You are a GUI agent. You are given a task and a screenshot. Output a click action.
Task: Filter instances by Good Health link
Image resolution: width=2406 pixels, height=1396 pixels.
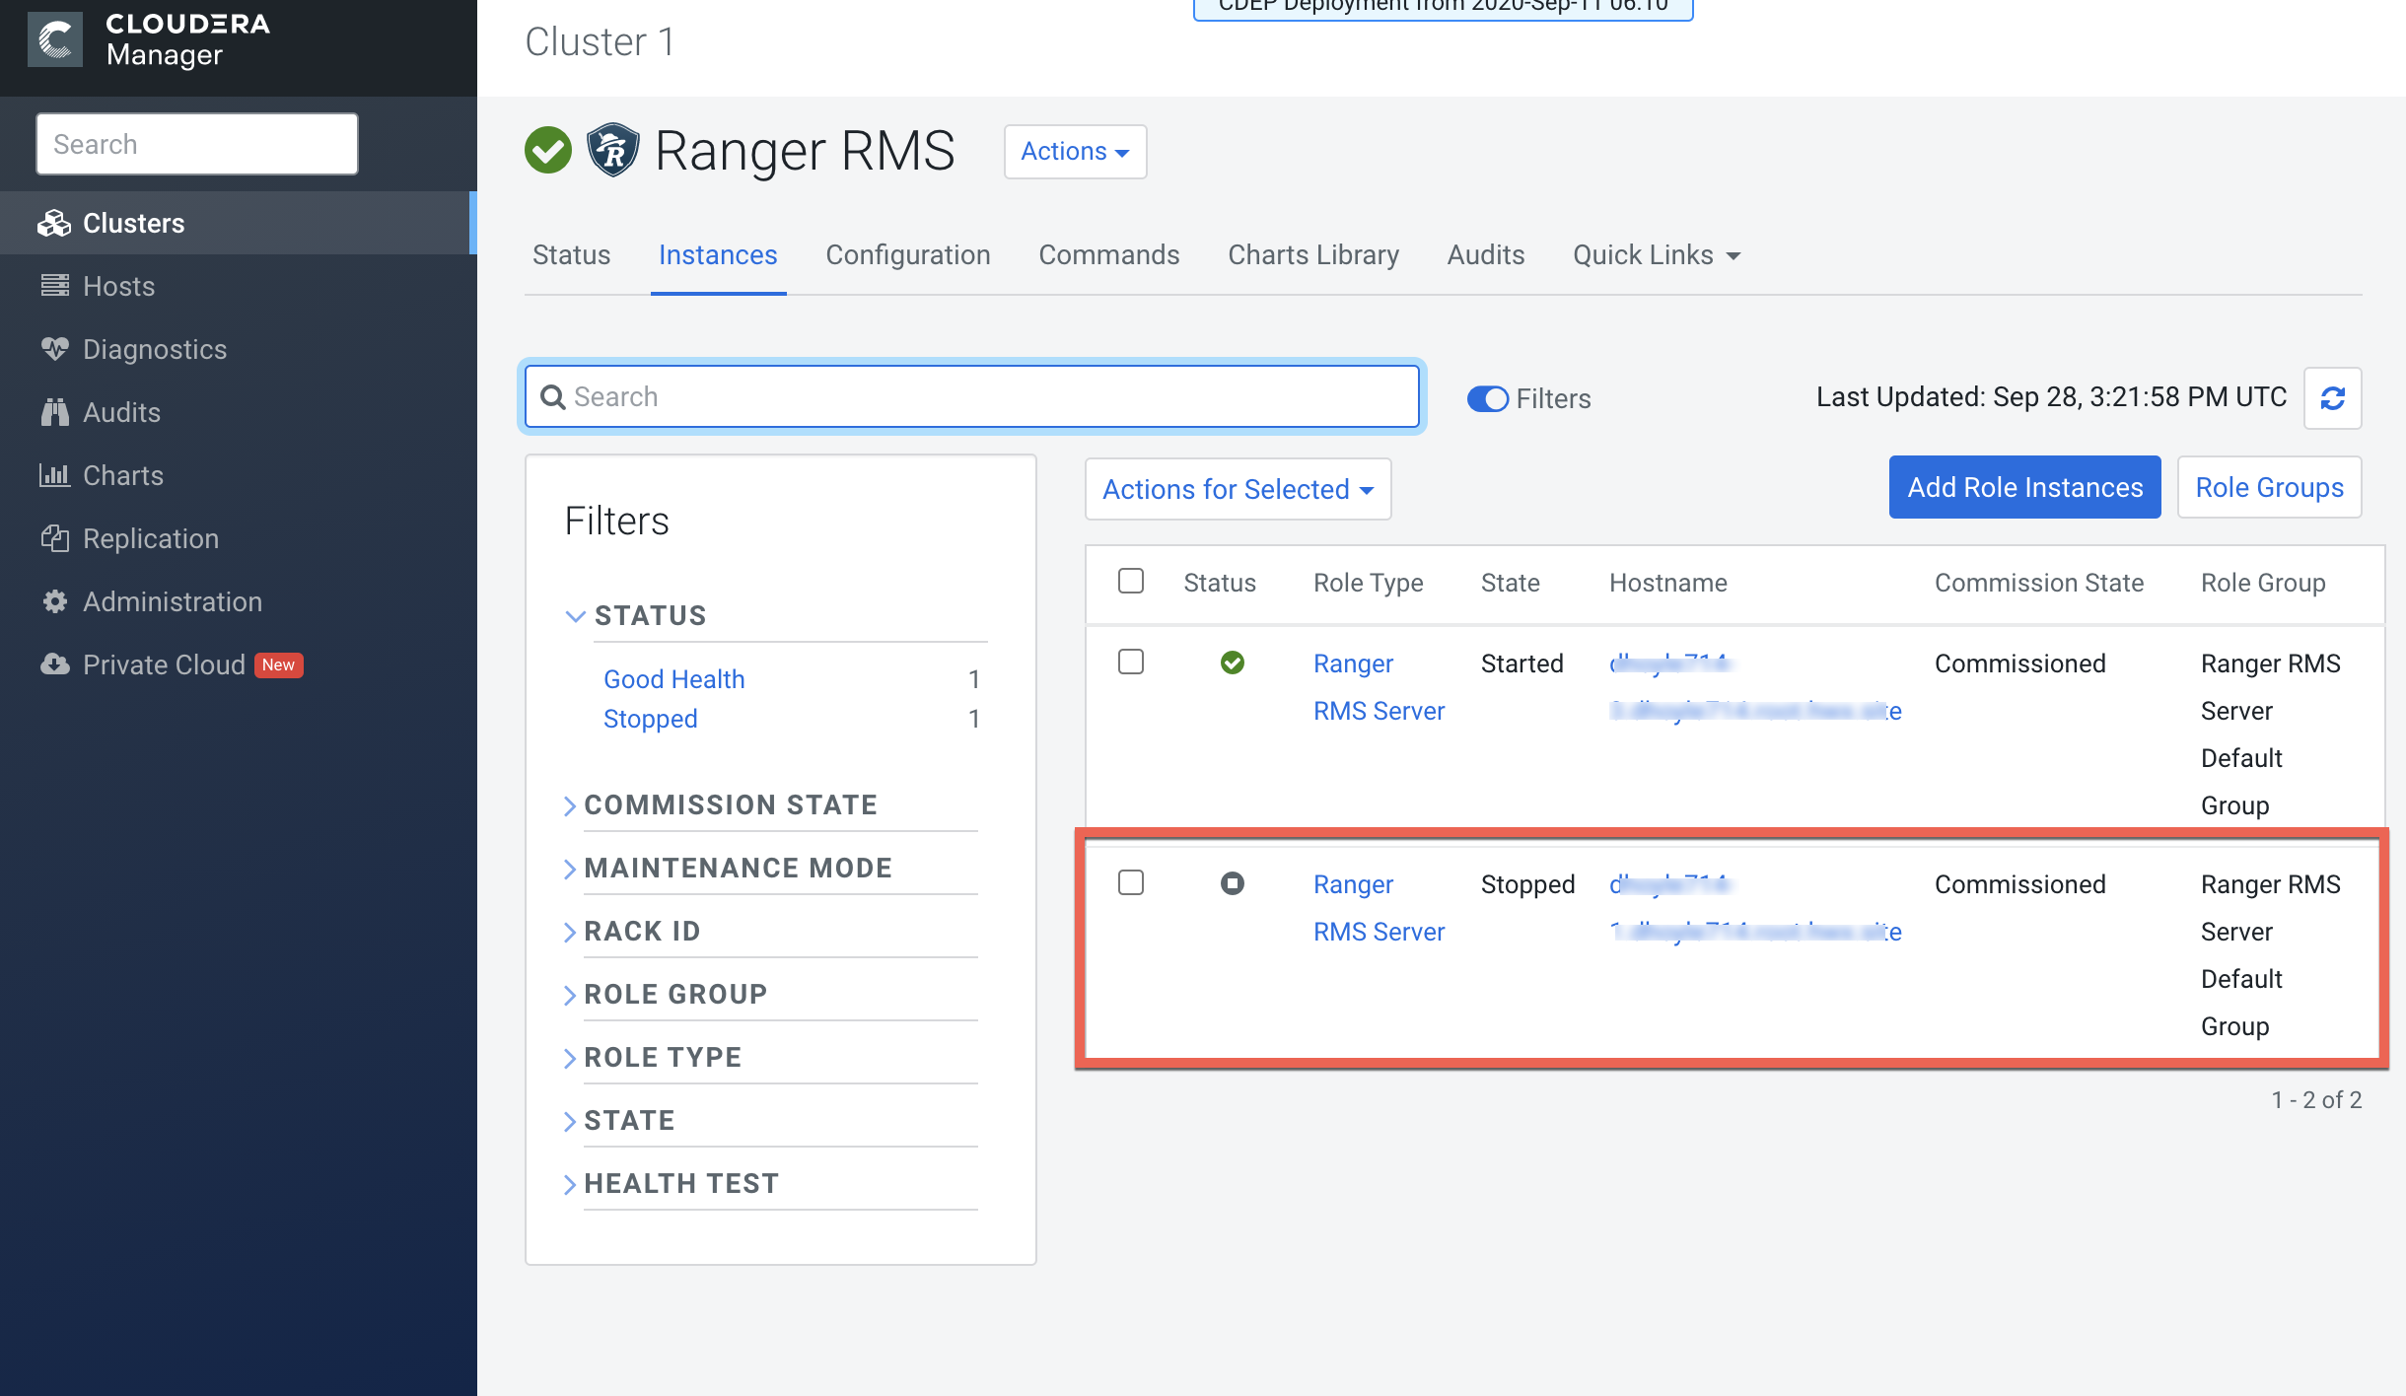[x=673, y=679]
